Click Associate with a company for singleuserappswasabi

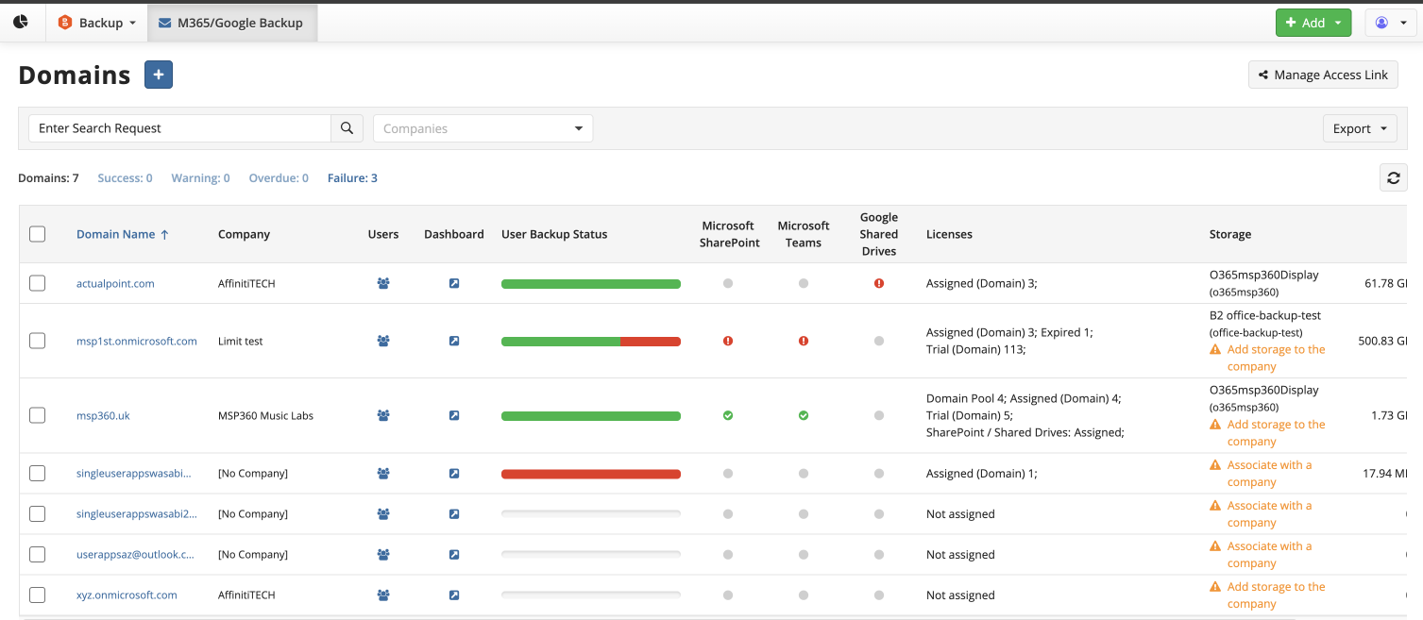[1270, 473]
